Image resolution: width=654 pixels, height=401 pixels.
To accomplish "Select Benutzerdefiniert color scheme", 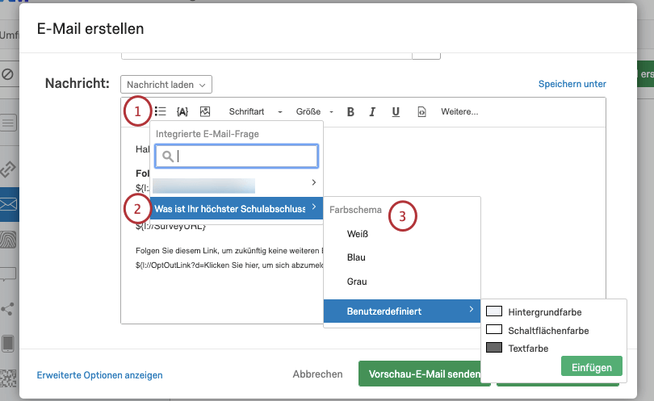I will click(402, 311).
